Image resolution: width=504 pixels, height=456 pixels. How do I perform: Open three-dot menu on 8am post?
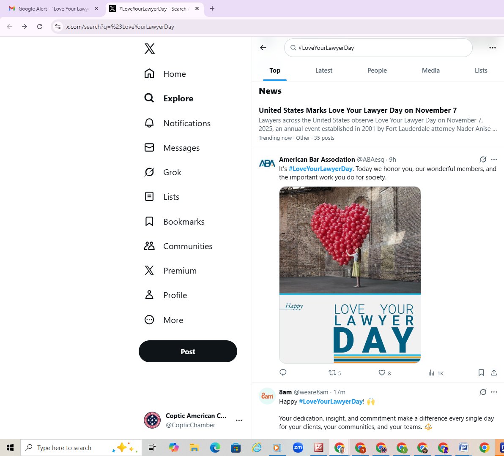[494, 392]
